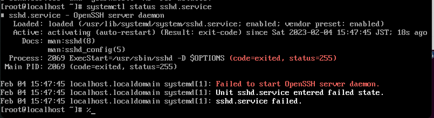Image resolution: width=434 pixels, height=118 pixels.
Task: Click the 'Docs:' field label
Action: [x=33, y=41]
